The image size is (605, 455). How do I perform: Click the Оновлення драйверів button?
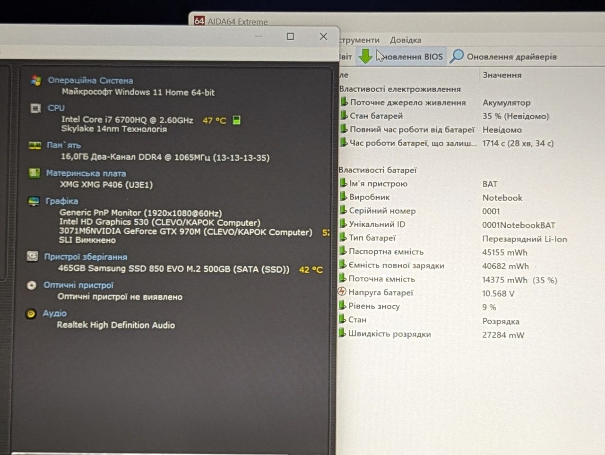(503, 57)
